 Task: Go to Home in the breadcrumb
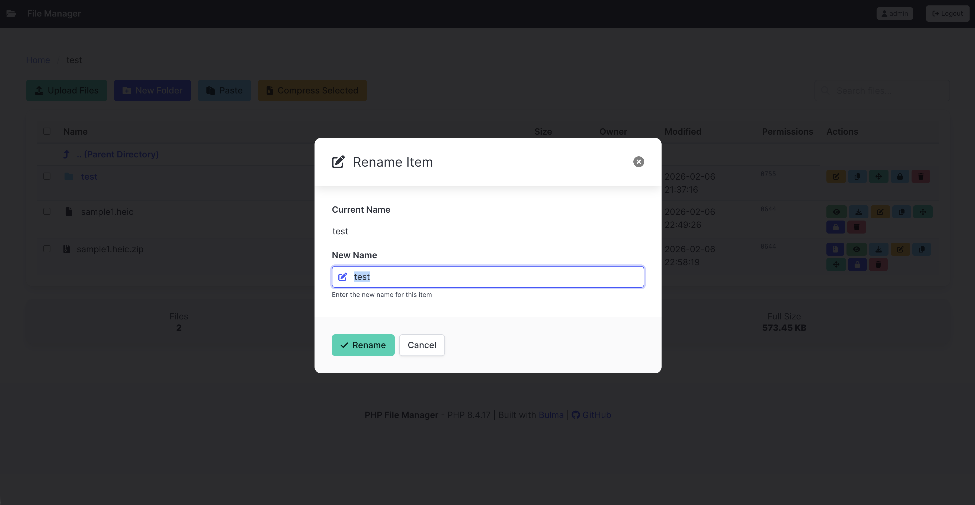[38, 60]
